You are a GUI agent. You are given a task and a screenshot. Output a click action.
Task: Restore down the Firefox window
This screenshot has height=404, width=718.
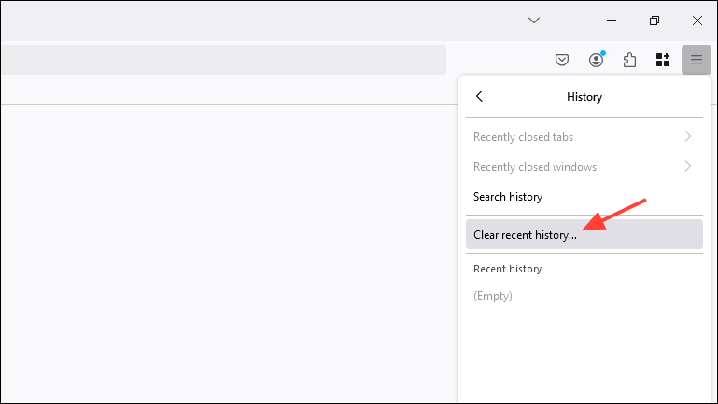pyautogui.click(x=655, y=20)
